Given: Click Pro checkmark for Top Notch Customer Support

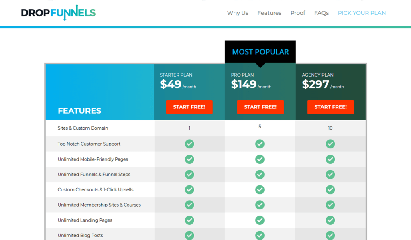Looking at the screenshot, I should 260,144.
